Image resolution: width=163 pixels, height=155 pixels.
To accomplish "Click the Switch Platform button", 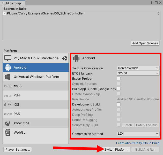I will [x=116, y=150].
